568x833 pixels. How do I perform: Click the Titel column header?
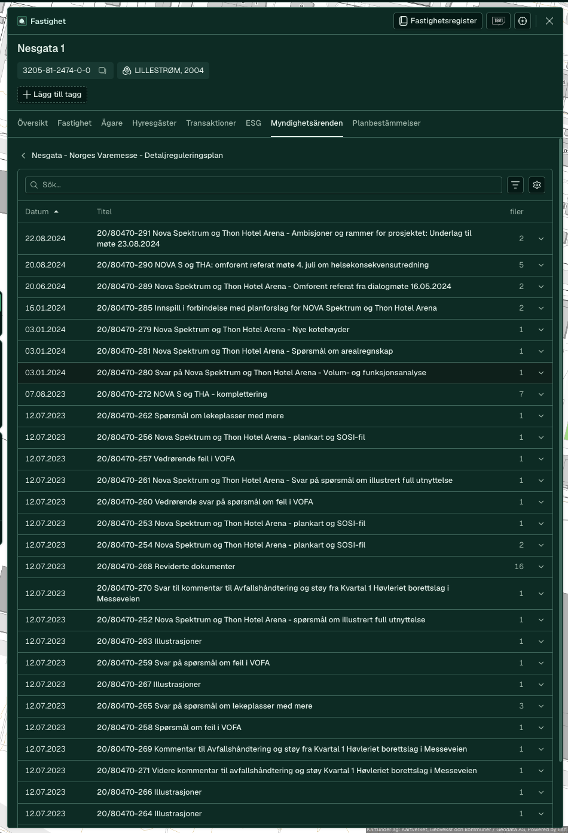point(105,212)
